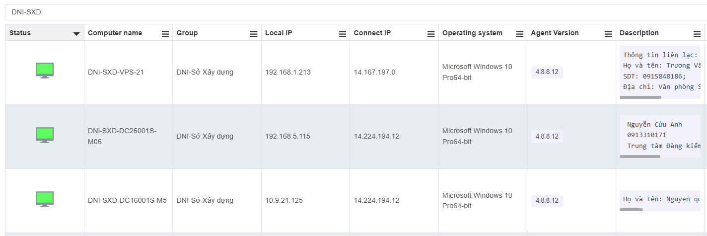
Task: Click green monitor icon for DNI-SXD-DC16001S-M5
Action: pyautogui.click(x=44, y=199)
